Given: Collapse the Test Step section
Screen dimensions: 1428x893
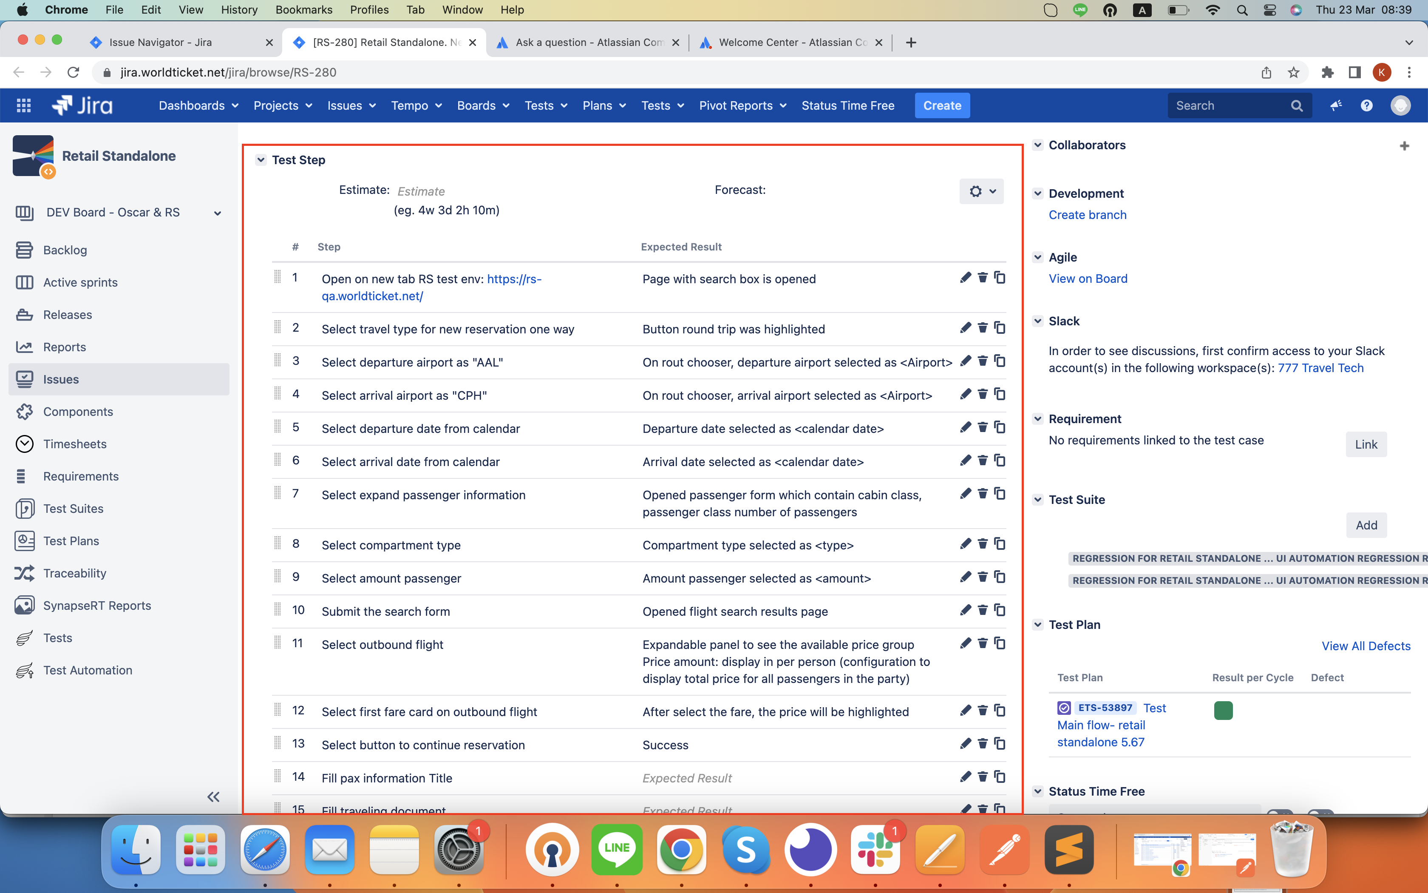Looking at the screenshot, I should 260,160.
